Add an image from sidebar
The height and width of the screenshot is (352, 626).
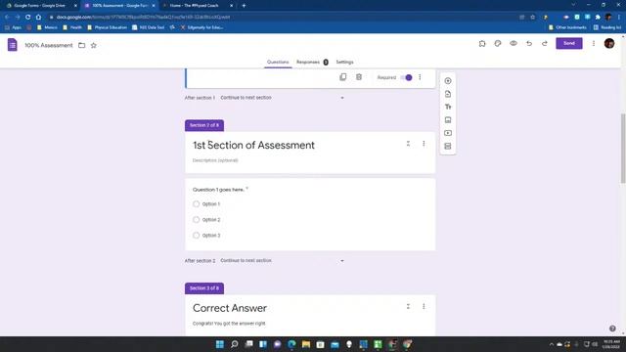pyautogui.click(x=448, y=119)
